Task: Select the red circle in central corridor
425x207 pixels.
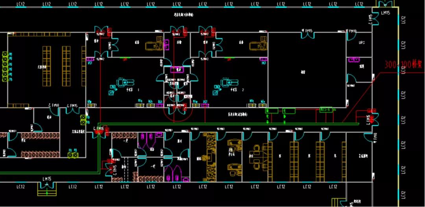Action: pyautogui.click(x=177, y=111)
